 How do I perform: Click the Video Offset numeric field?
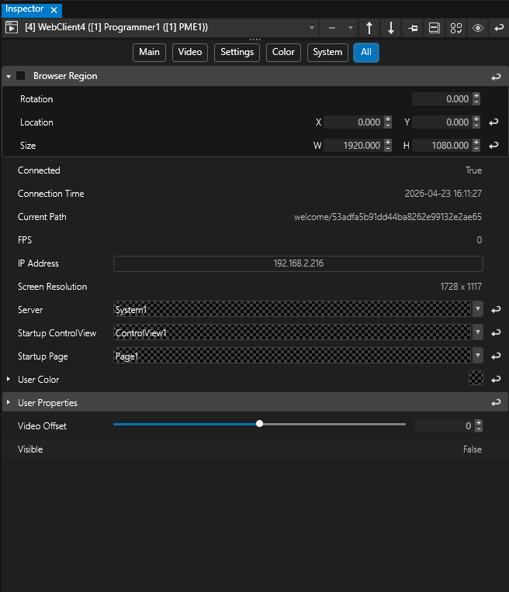(444, 426)
